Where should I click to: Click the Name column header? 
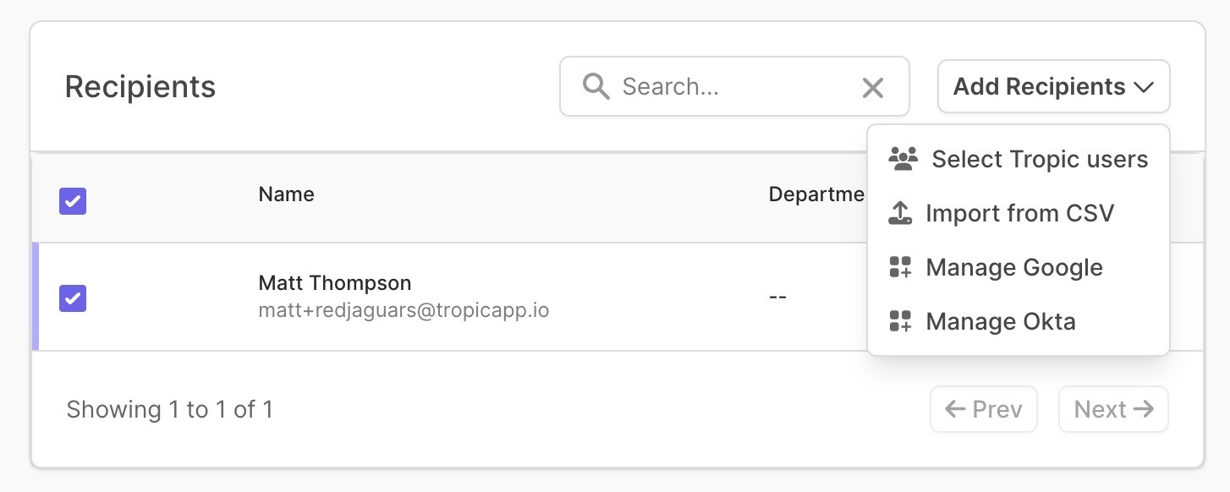click(286, 194)
